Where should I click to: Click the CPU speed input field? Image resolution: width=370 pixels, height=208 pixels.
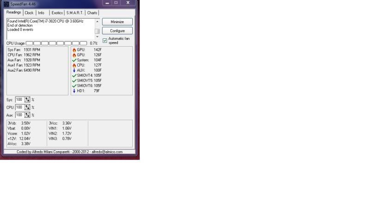pyautogui.click(x=20, y=107)
